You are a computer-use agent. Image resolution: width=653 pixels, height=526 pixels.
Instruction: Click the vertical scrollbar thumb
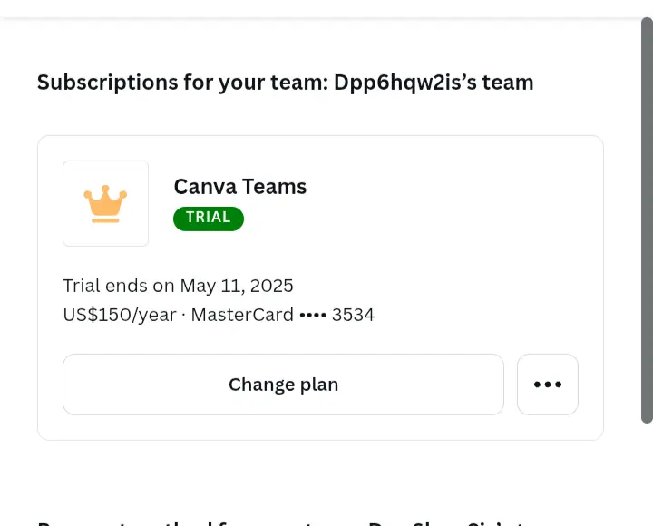647,219
